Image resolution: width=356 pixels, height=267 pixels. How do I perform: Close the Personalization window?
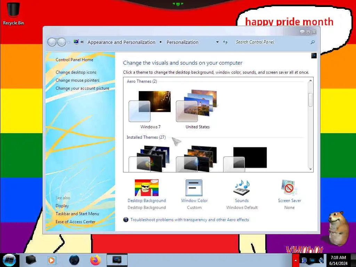pyautogui.click(x=314, y=32)
